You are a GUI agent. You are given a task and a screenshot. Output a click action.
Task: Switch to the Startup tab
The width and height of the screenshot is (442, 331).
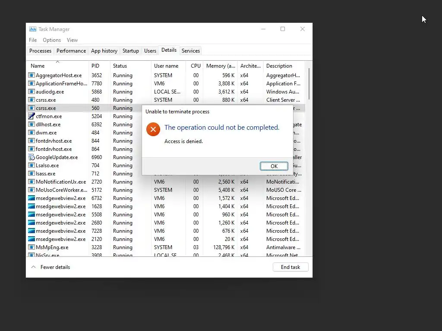tap(130, 51)
